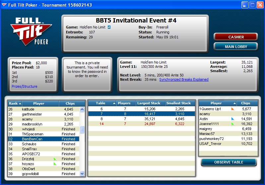This screenshot has height=185, width=265.
Task: Select Joanne1111 in table roster
Action: coord(228,124)
